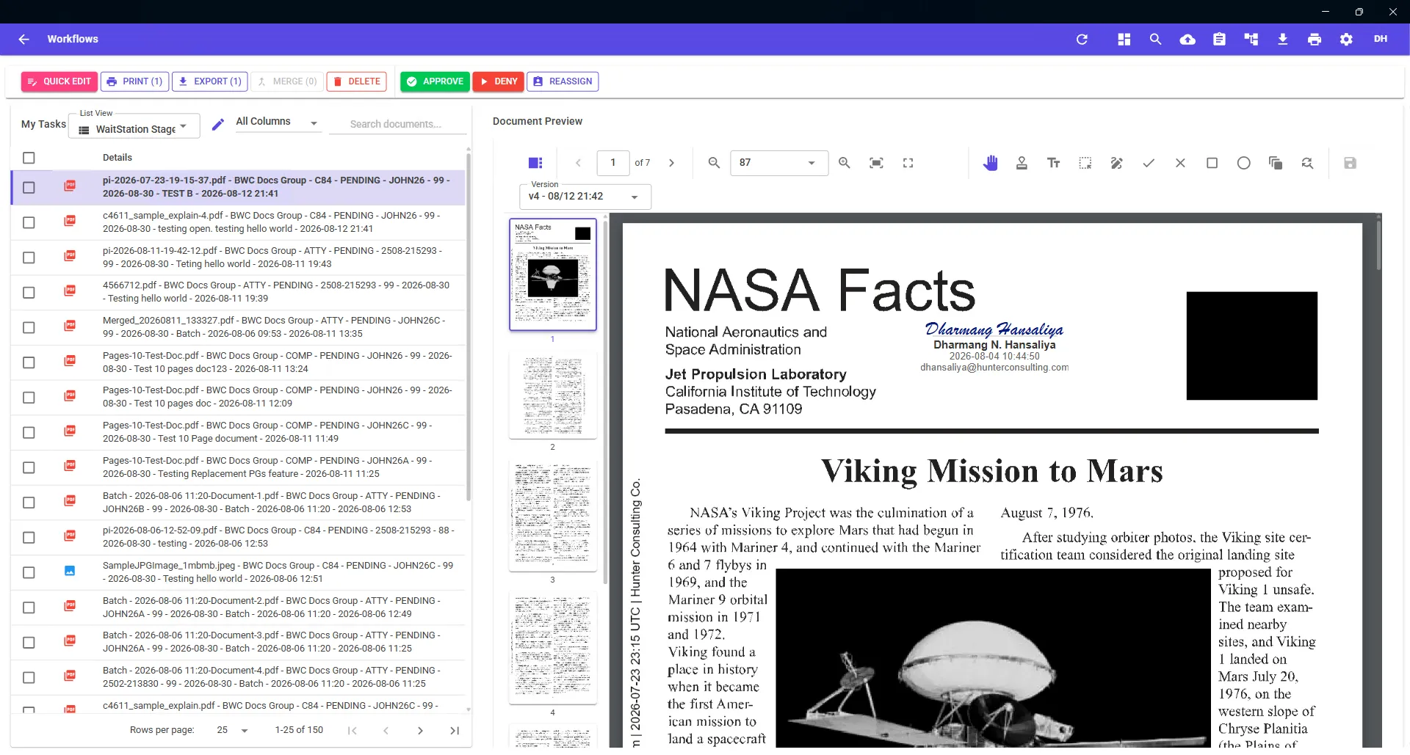Select the stamp tool
This screenshot has width=1410, height=755.
pos(1022,163)
